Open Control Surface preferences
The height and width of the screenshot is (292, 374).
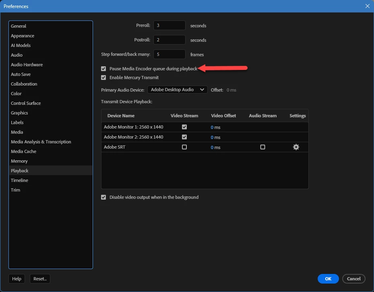[51, 103]
